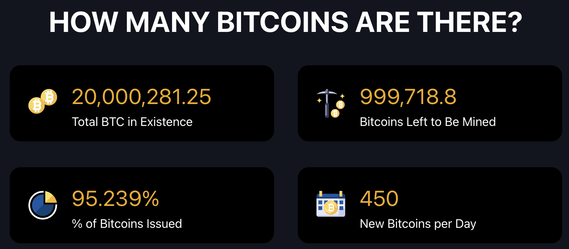Select the "% of Bitcoins Issued" label
The width and height of the screenshot is (569, 249).
click(127, 224)
